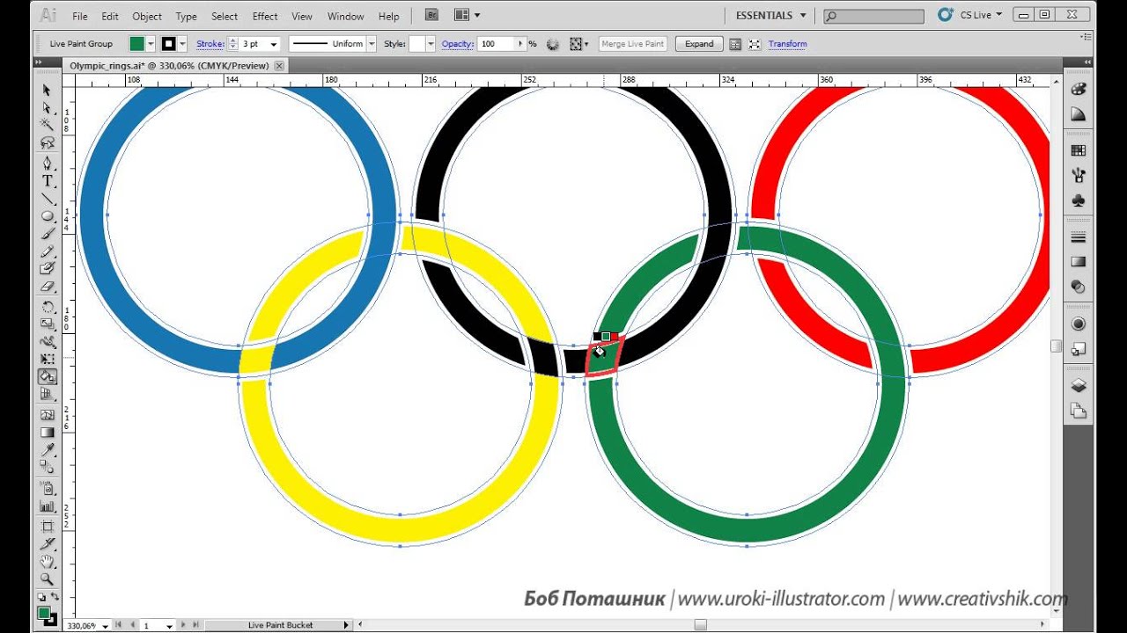Click the Opacity link label

coord(458,44)
